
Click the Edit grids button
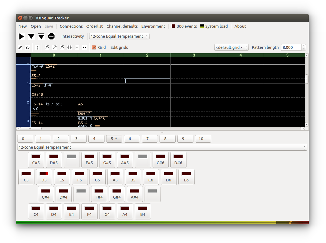pyautogui.click(x=119, y=47)
